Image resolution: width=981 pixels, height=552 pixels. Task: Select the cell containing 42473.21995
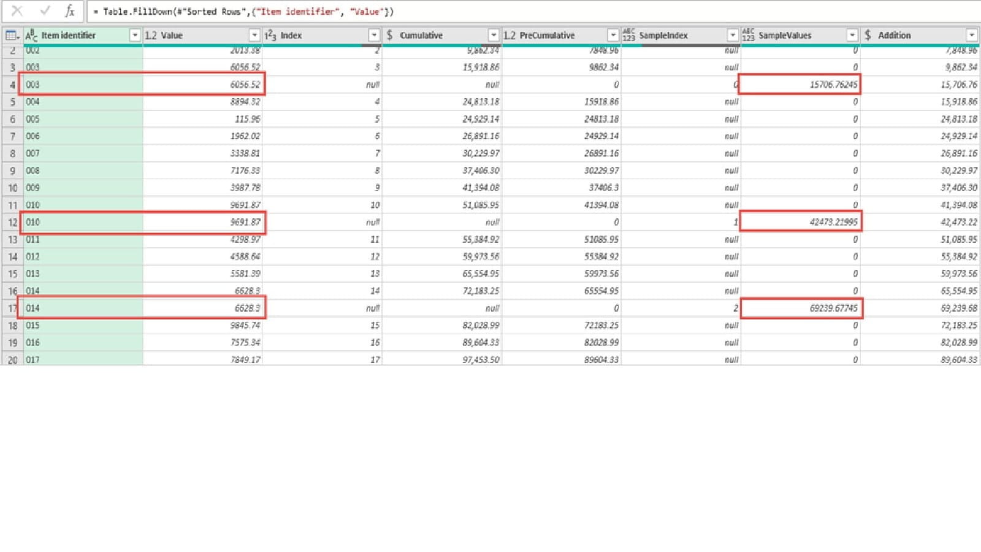pos(801,222)
